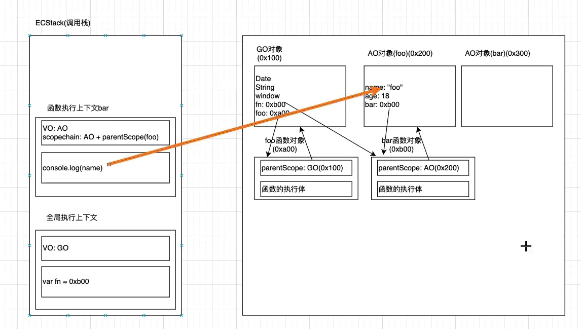This screenshot has width=581, height=329.
Task: Click the AO对象(bar)(0x300) label
Action: (x=497, y=53)
